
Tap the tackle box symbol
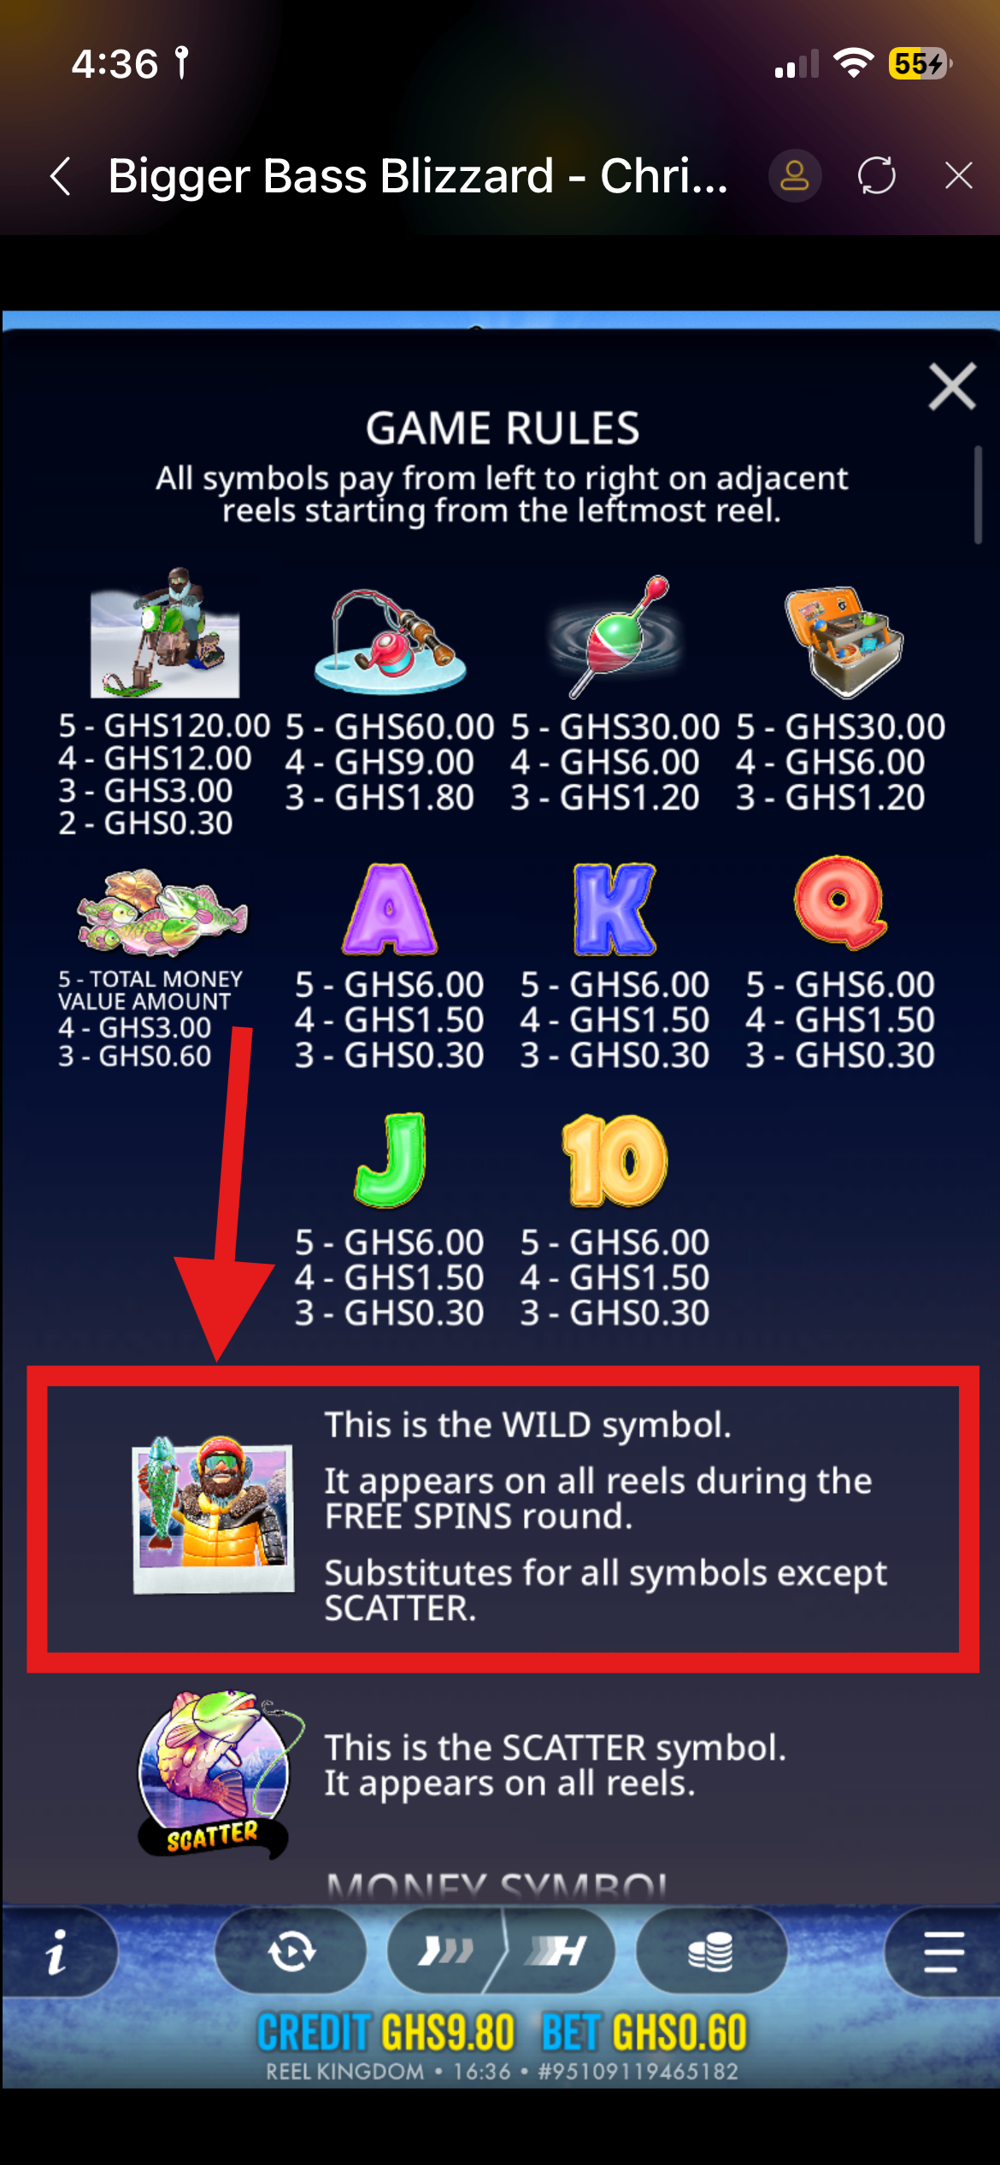pyautogui.click(x=843, y=642)
